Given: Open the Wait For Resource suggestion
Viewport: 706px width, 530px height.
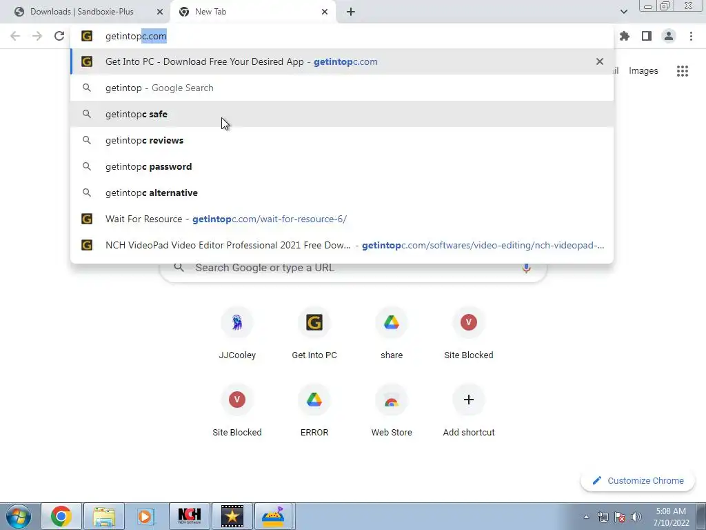Looking at the screenshot, I should click(342, 219).
